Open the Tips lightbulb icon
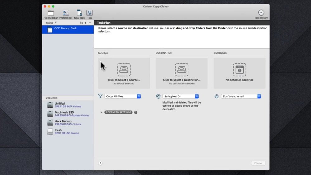The width and height of the screenshot is (311, 175). coord(90,13)
